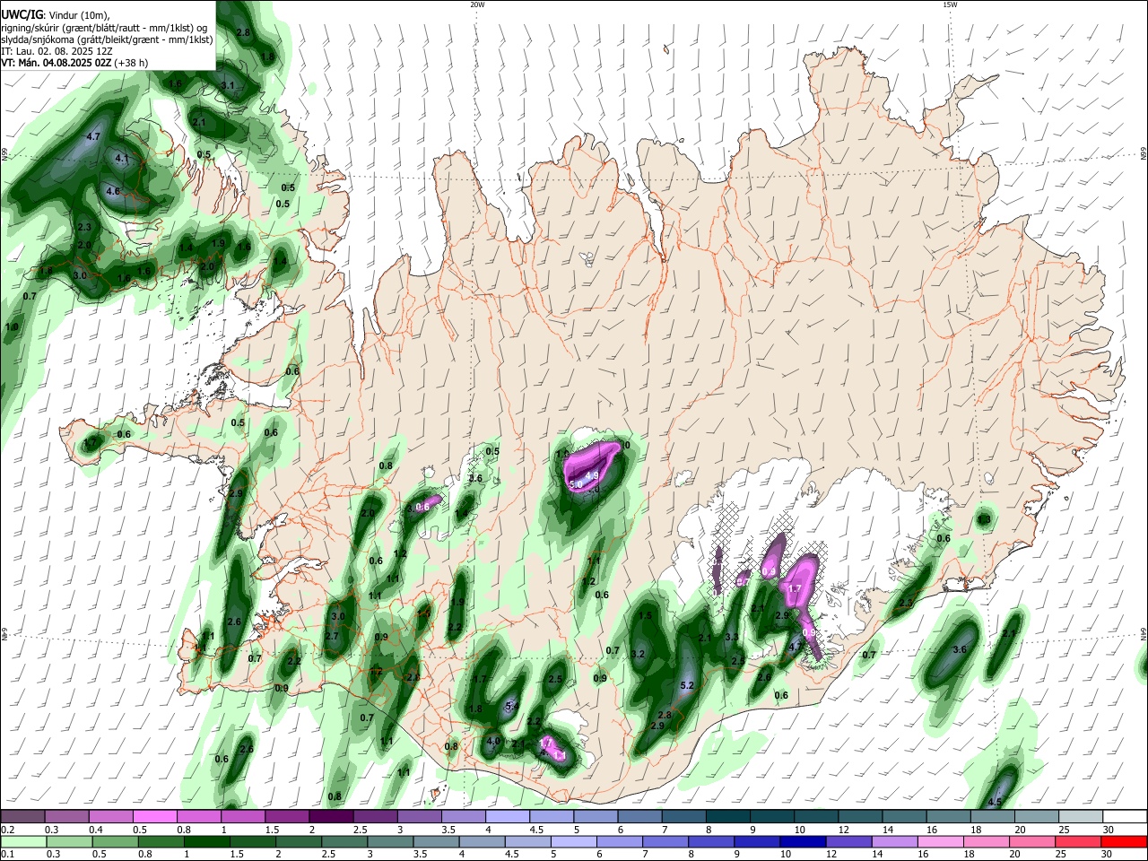Click the 4.1 precipitation value on the map

pyautogui.click(x=123, y=159)
